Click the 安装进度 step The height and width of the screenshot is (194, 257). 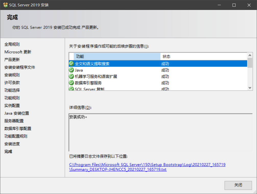coord(12,144)
